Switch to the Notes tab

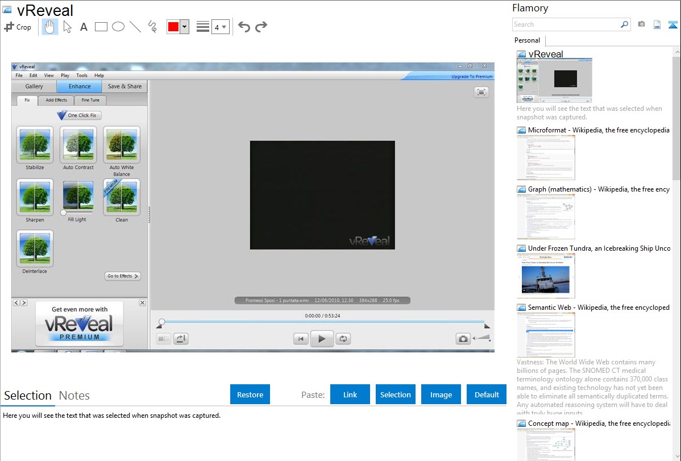(74, 396)
